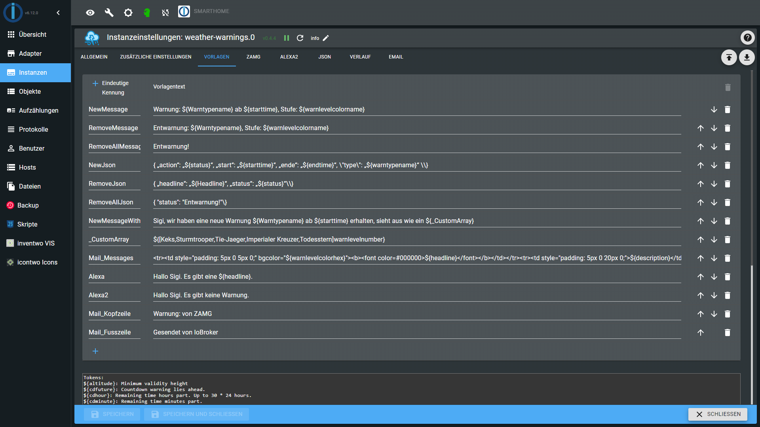Delete the Mail_Fusszeile template row
The height and width of the screenshot is (427, 760).
728,333
